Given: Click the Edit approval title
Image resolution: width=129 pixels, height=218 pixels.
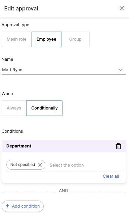Looking at the screenshot, I should [x=21, y=8].
